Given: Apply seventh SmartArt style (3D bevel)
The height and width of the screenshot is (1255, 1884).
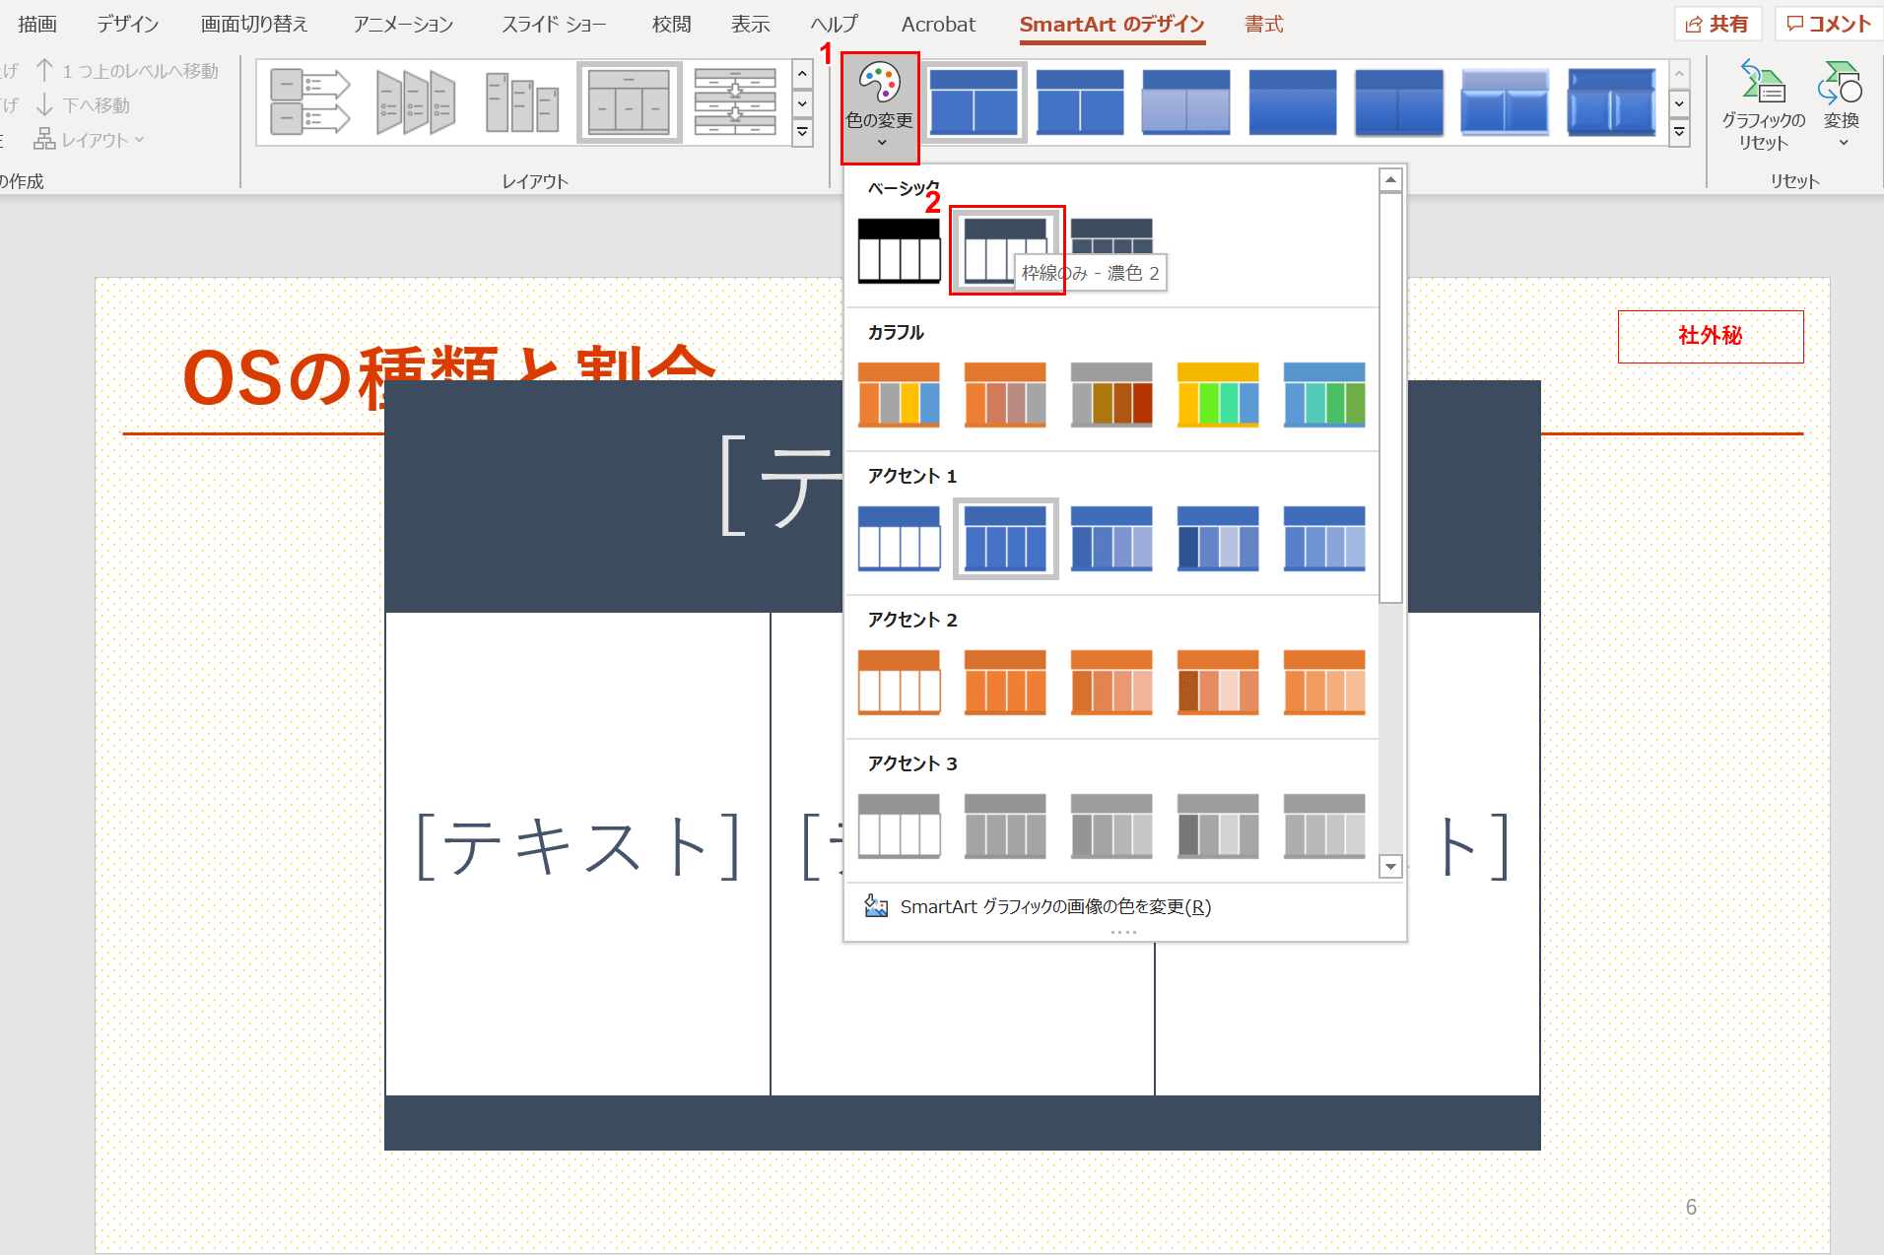Looking at the screenshot, I should [x=1611, y=101].
